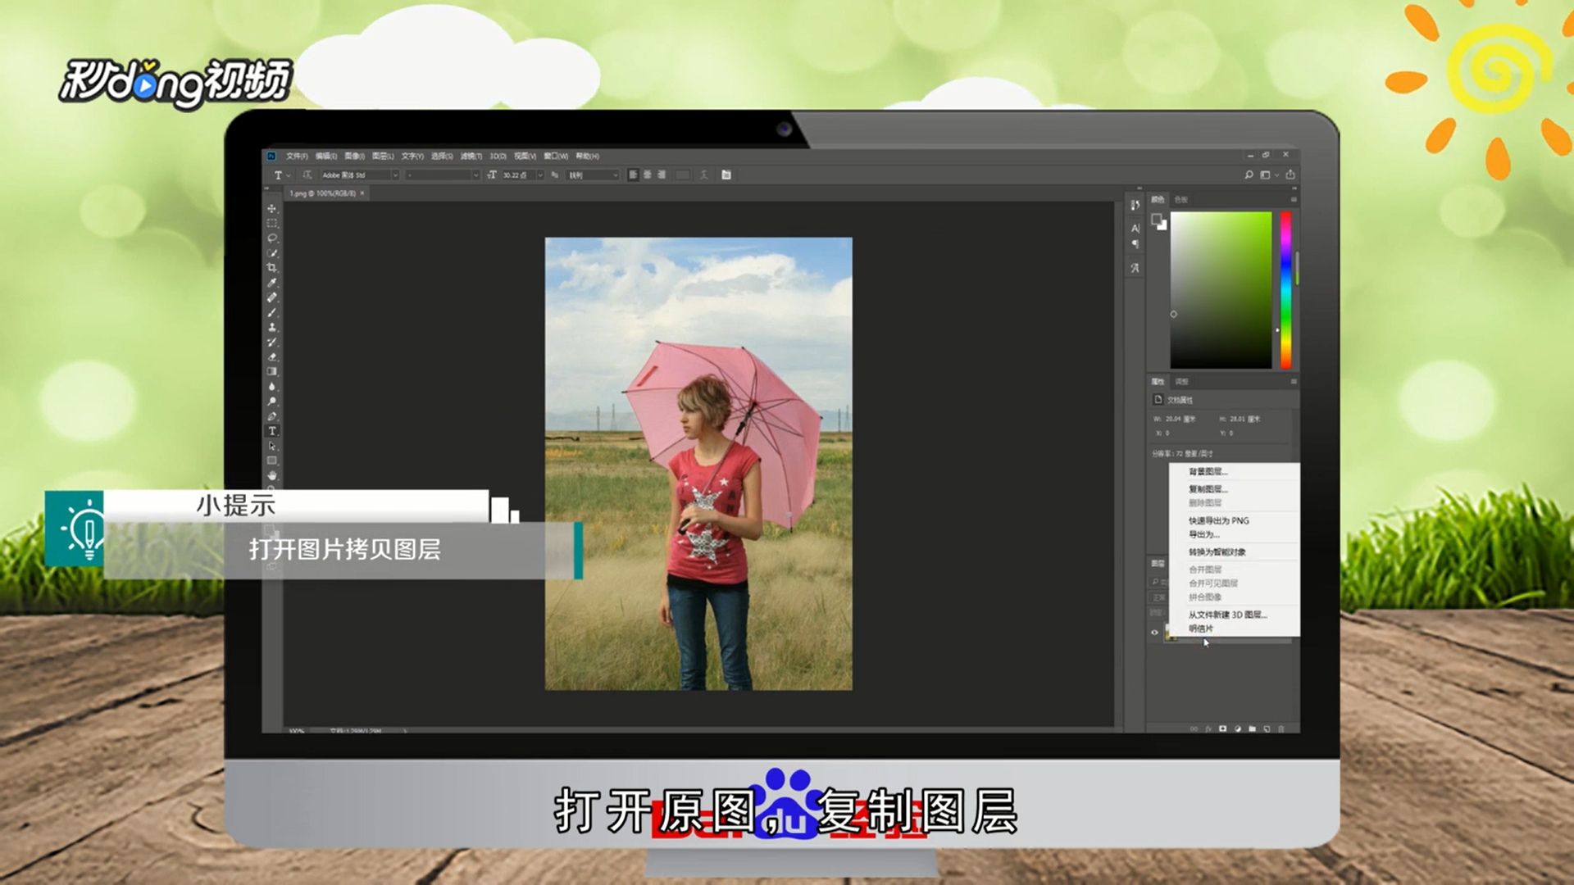Click the Photoshop logo icon
The image size is (1574, 885).
[271, 156]
